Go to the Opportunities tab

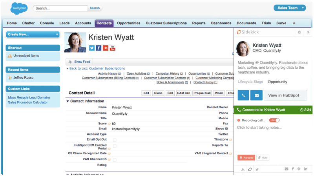[129, 23]
